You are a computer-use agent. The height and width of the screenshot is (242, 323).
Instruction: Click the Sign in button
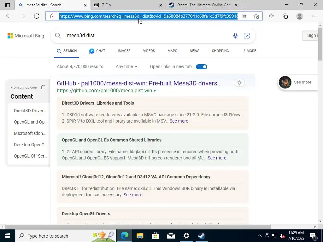click(310, 35)
